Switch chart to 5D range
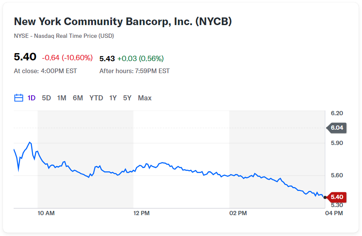This screenshot has width=362, height=236. pos(46,98)
